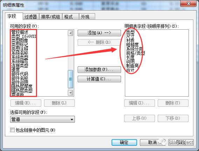This screenshot has width=199, height=151.
Task: Enable 包含链接中的图元 checkbox
Action: (12, 130)
